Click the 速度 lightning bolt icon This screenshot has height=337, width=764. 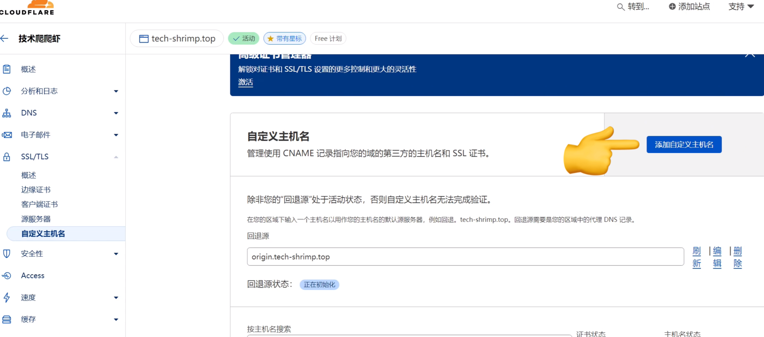(7, 297)
